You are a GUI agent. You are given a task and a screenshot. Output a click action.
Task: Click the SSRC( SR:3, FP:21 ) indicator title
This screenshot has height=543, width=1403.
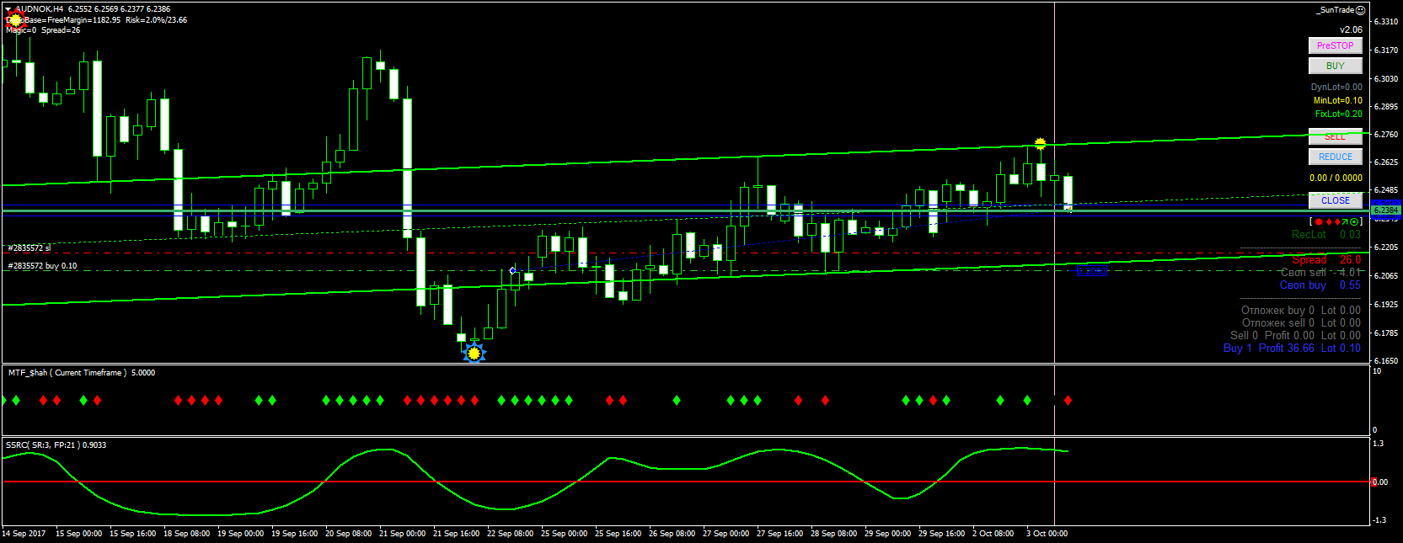pyautogui.click(x=56, y=445)
